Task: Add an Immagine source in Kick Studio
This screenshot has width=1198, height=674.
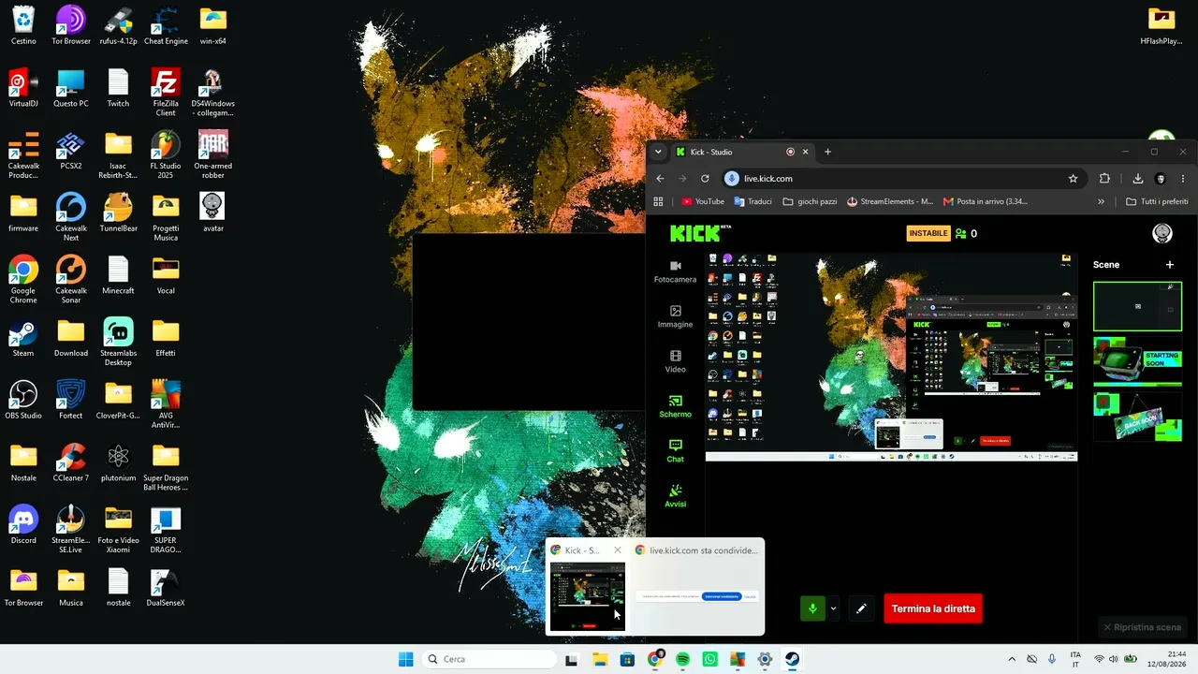Action: [x=675, y=316]
